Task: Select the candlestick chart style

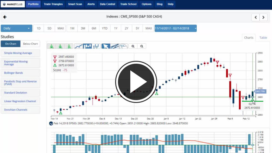Action: pyautogui.click(x=88, y=46)
